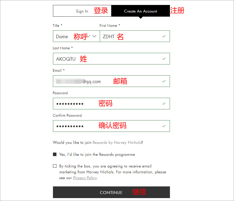Click the chevron arrow in Title field
The height and width of the screenshot is (201, 234).
(94, 36)
